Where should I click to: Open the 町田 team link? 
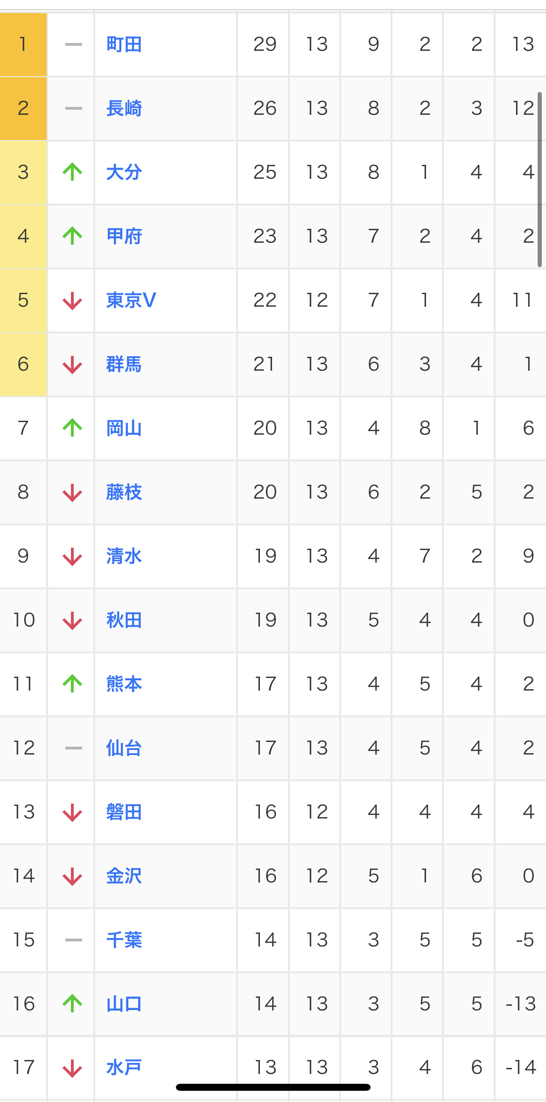pos(124,44)
